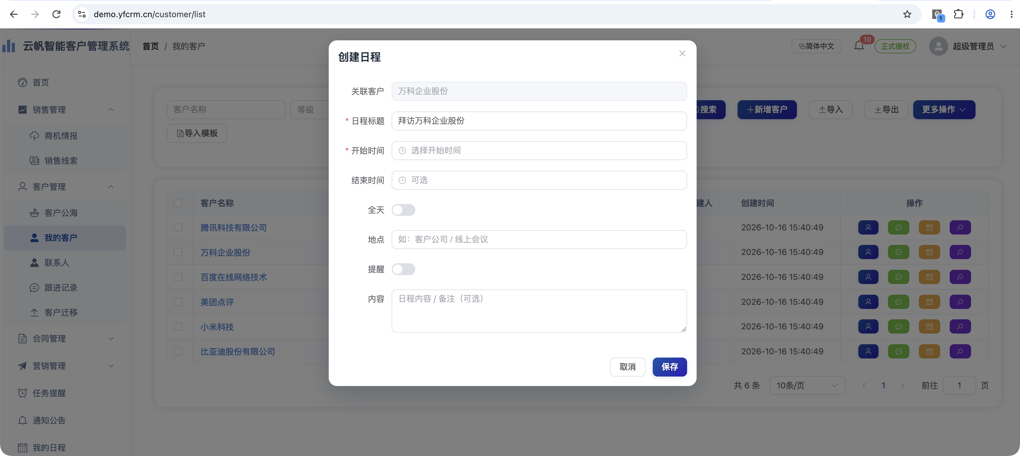Image resolution: width=1020 pixels, height=456 pixels.
Task: Click the 新增客户 add customer button
Action: [767, 110]
